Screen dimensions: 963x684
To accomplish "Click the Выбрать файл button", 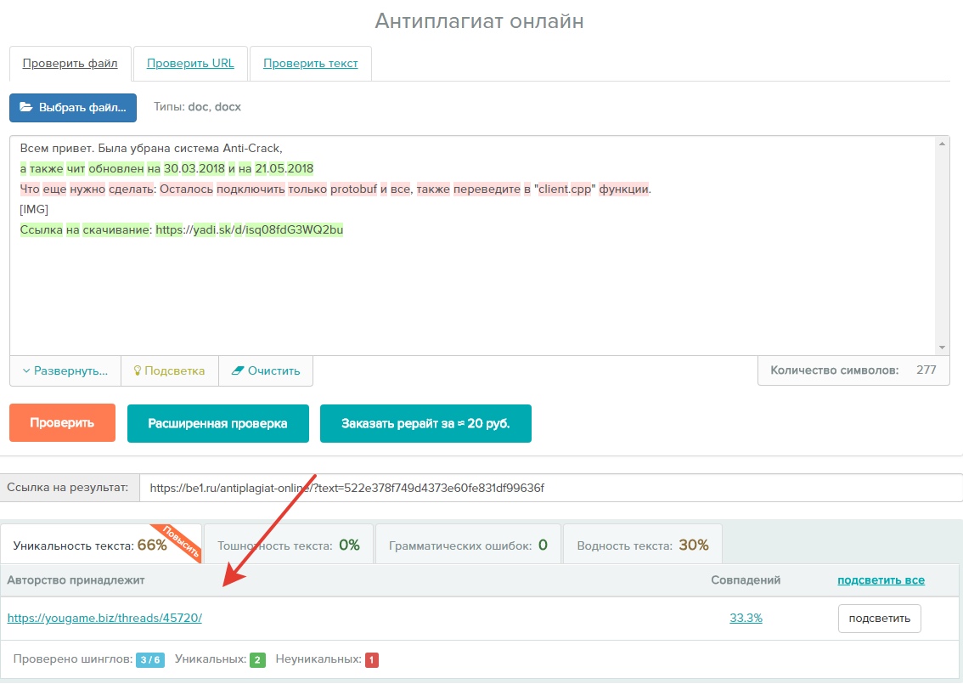I will [73, 108].
